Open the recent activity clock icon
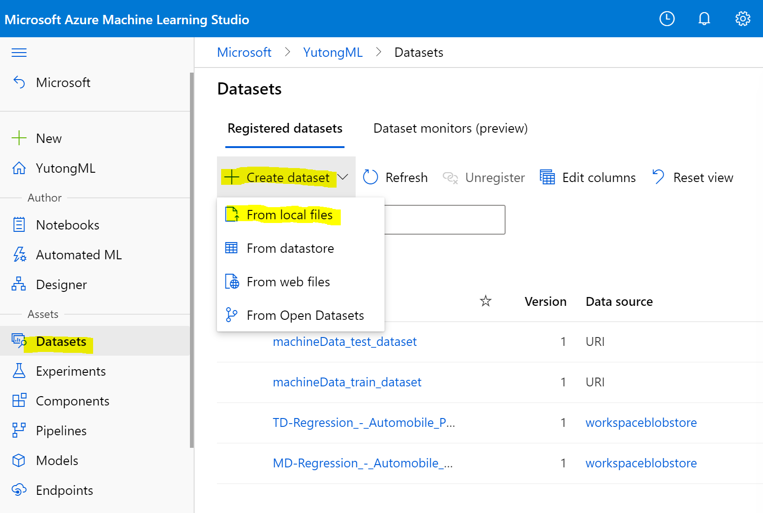The height and width of the screenshot is (513, 763). pos(667,19)
